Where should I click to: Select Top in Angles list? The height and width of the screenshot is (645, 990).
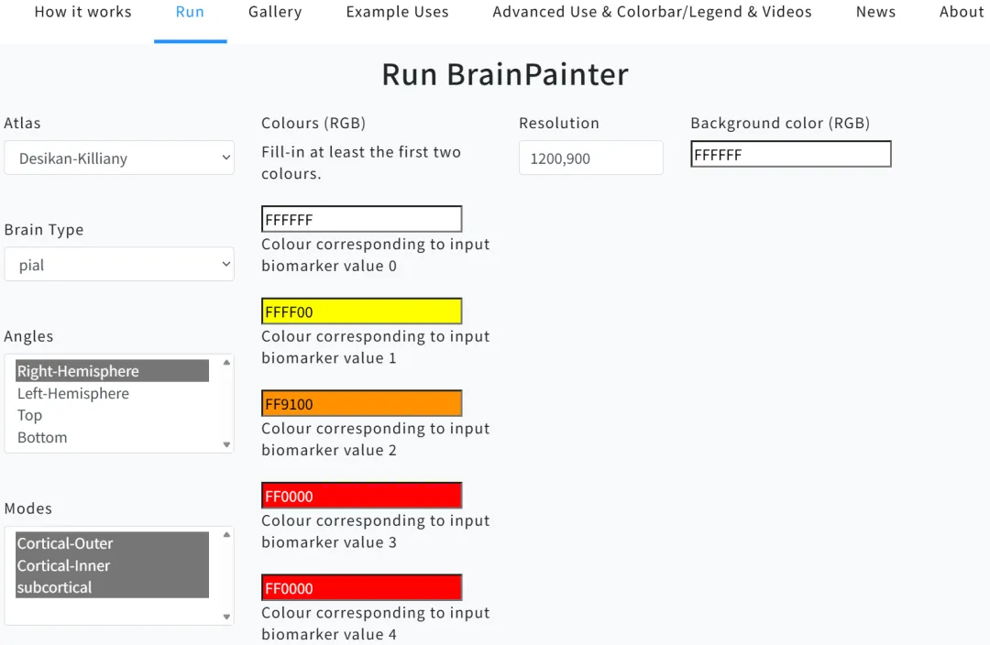click(x=113, y=415)
